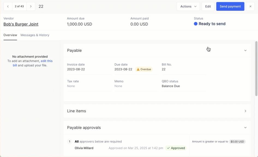The image size is (258, 157).
Task: Open vendor Bob's Burger Joint
Action: click(x=21, y=24)
